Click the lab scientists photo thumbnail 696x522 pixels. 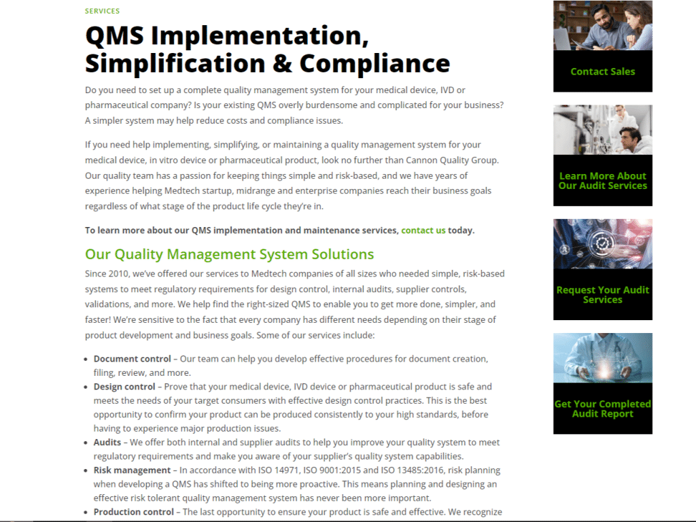click(602, 130)
